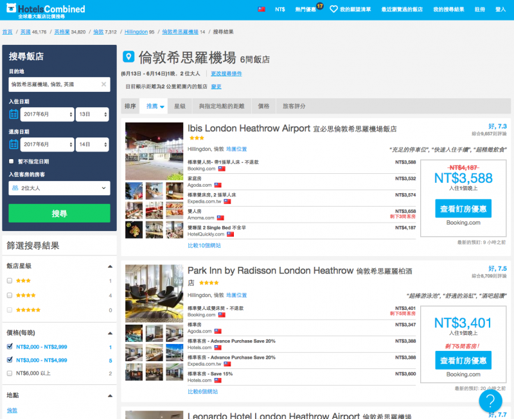The width and height of the screenshot is (514, 419).
Task: Click the hot deals badge showing 17
Action: (x=320, y=6)
